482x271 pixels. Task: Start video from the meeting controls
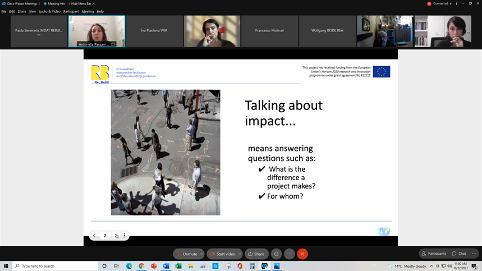tap(223, 254)
